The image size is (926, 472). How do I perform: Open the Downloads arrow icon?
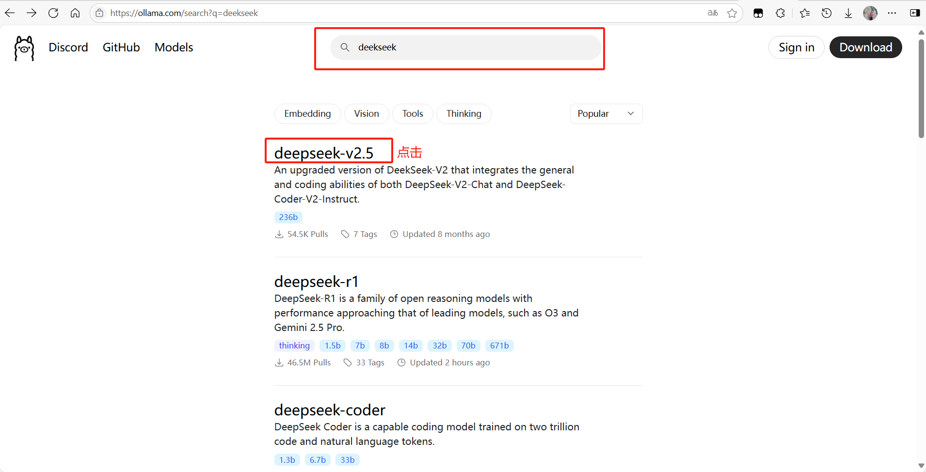tap(848, 13)
